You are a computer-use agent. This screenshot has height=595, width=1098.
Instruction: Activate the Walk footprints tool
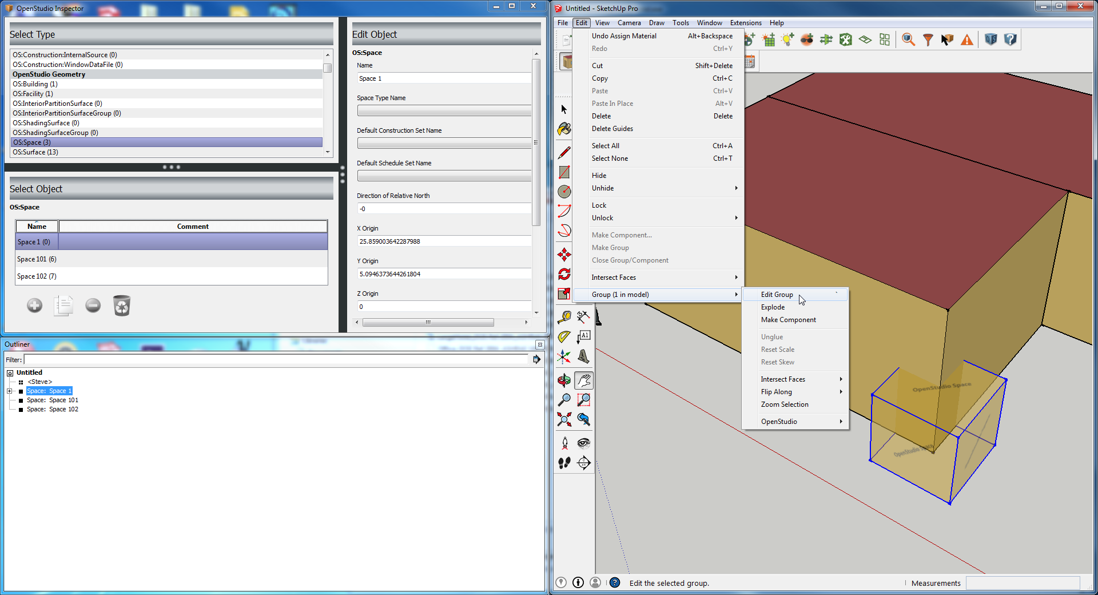coord(564,463)
